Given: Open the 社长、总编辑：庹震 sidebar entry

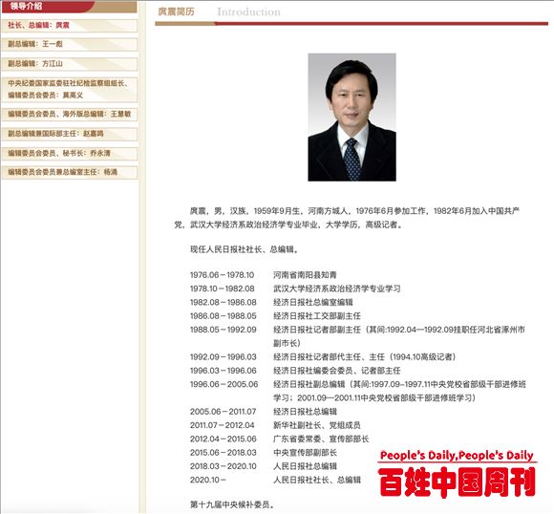Looking at the screenshot, I should click(69, 26).
